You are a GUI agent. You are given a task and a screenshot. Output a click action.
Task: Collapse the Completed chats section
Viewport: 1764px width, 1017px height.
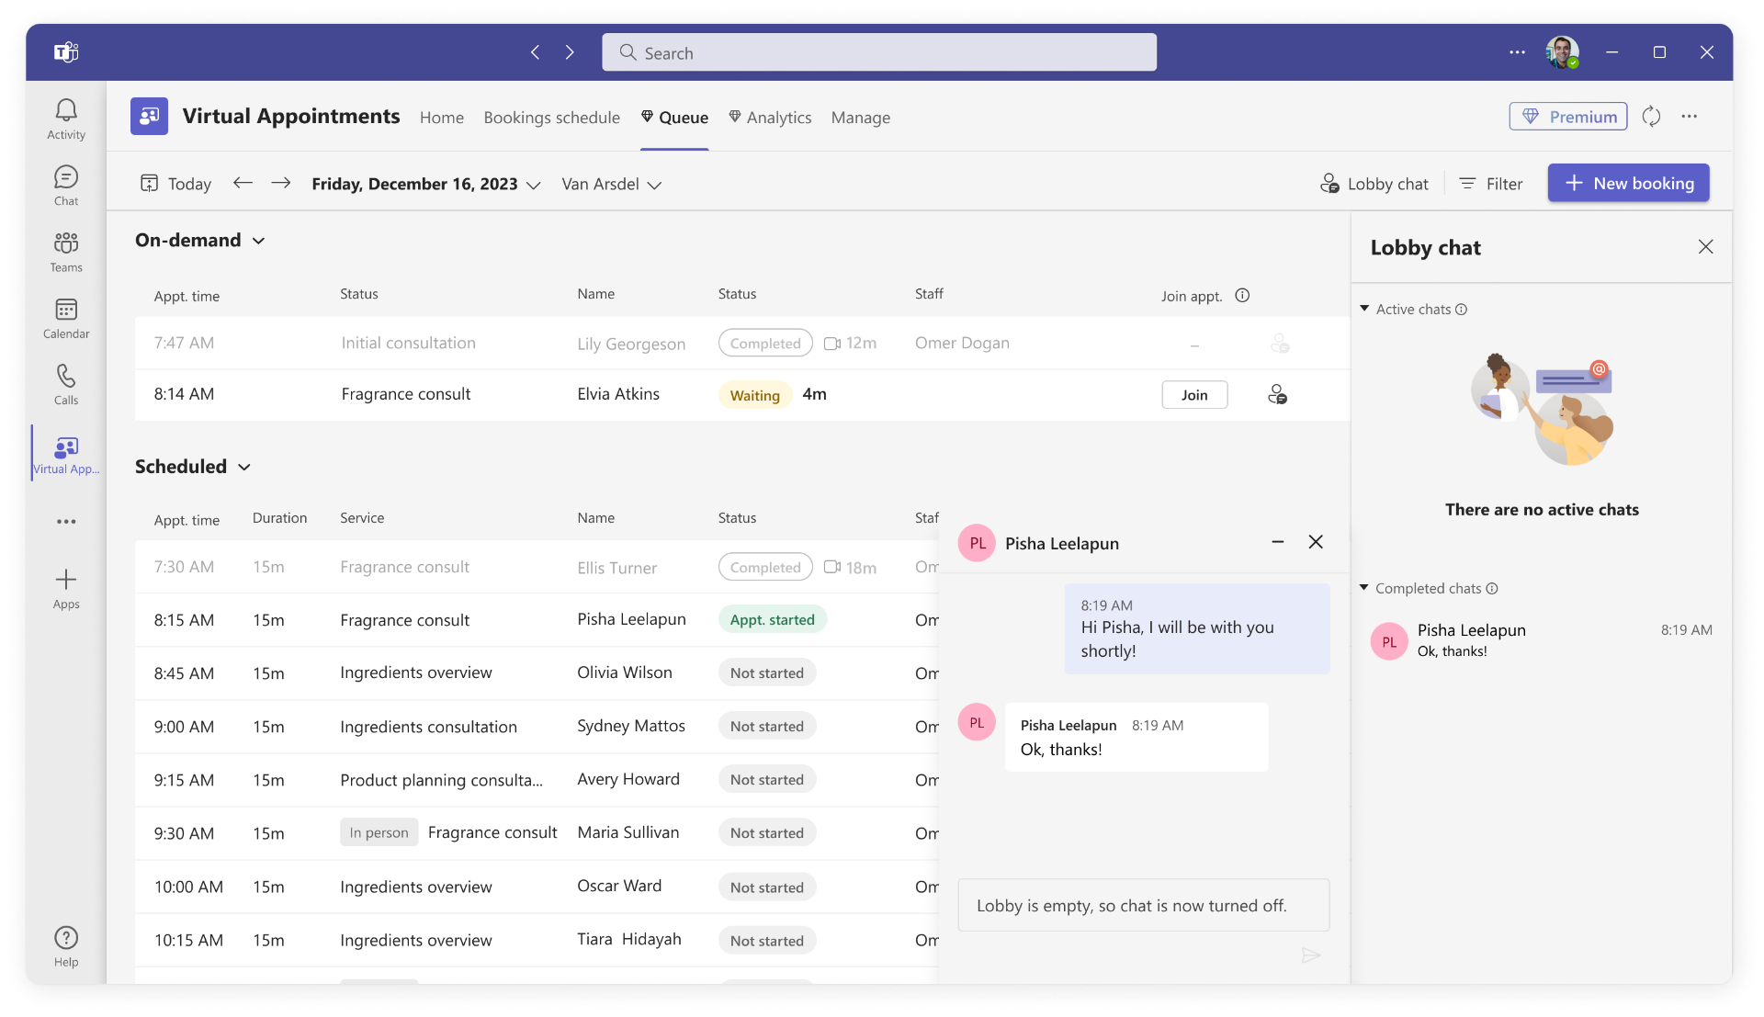pyautogui.click(x=1364, y=588)
